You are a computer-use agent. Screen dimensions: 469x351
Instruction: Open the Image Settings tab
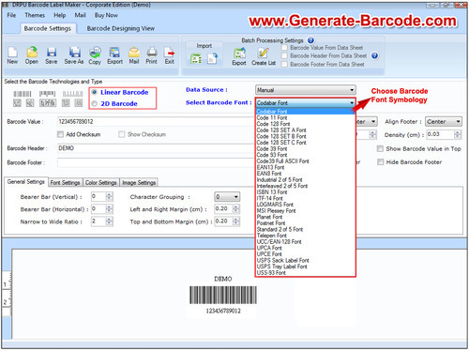[x=139, y=182]
